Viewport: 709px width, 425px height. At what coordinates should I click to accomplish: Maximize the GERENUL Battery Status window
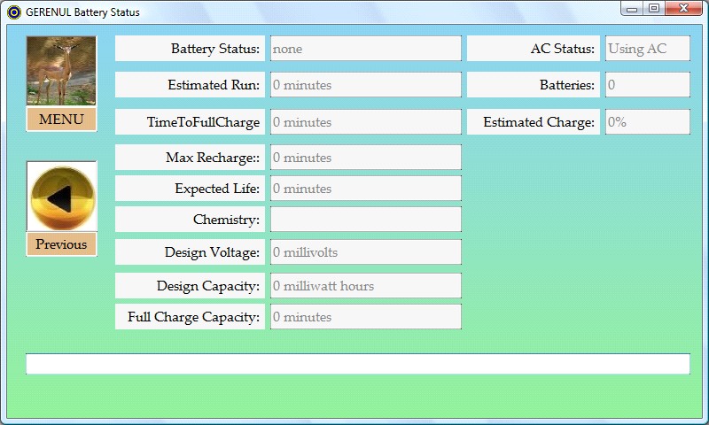[x=654, y=9]
